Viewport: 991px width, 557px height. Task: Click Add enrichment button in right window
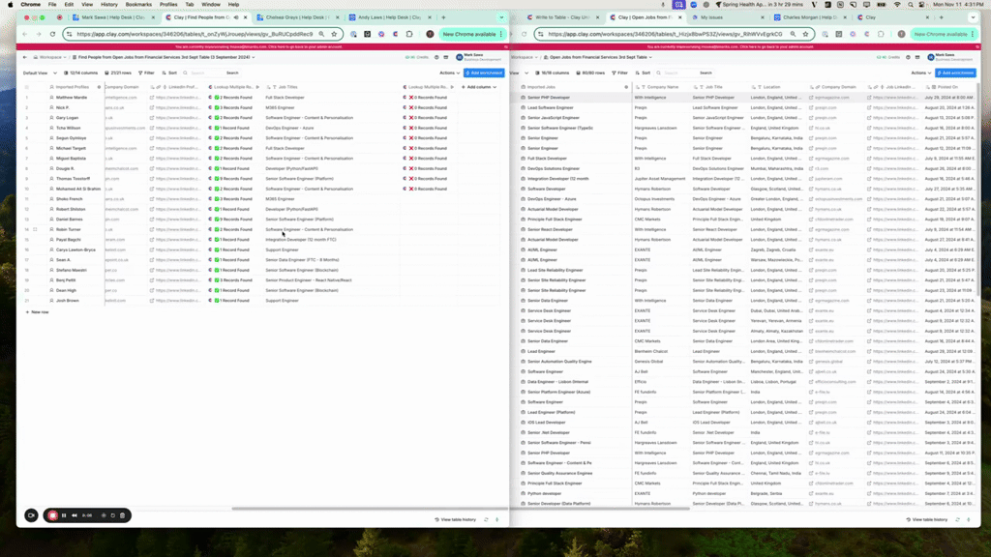(956, 73)
